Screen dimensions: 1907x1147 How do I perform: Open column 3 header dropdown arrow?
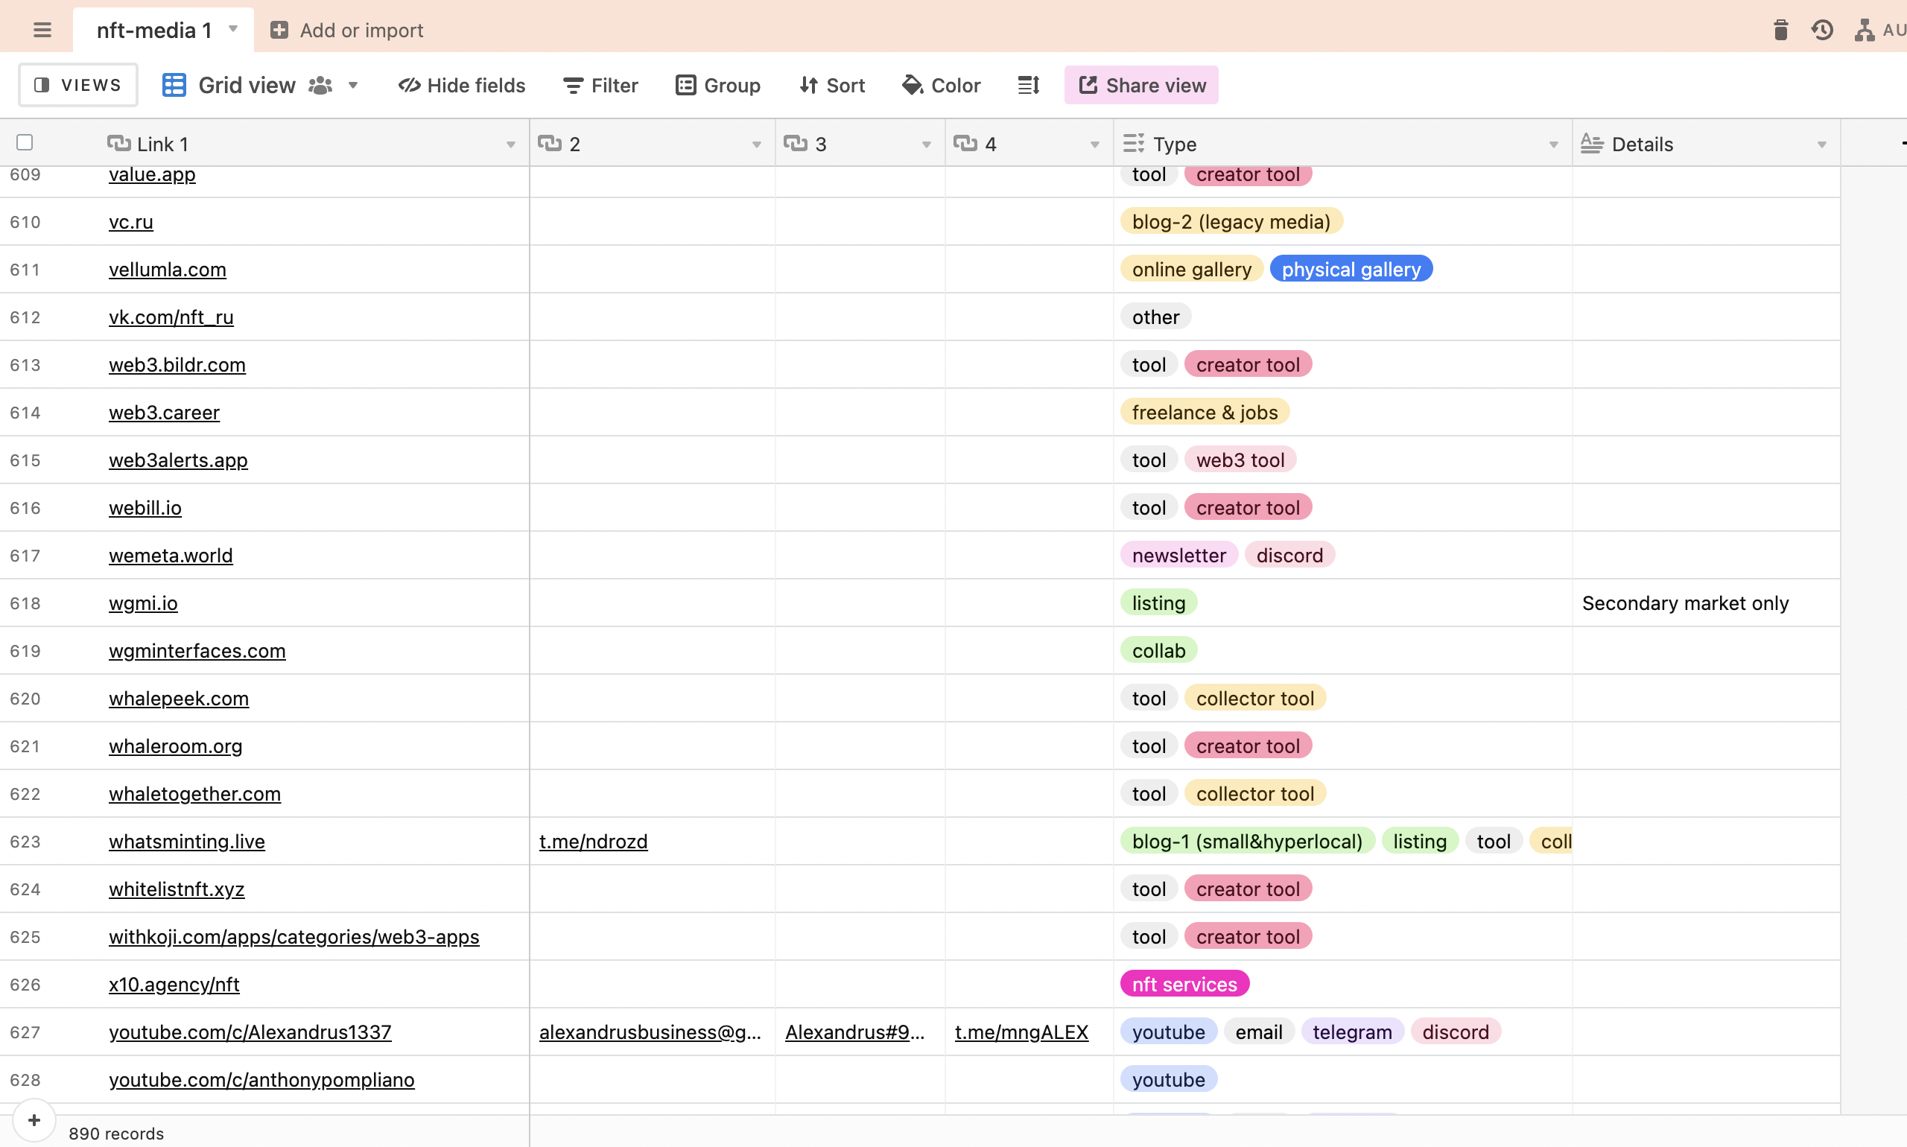(926, 144)
